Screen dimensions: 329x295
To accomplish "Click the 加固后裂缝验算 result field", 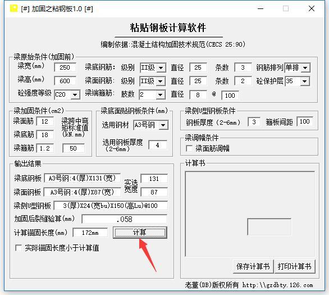I will (125, 219).
